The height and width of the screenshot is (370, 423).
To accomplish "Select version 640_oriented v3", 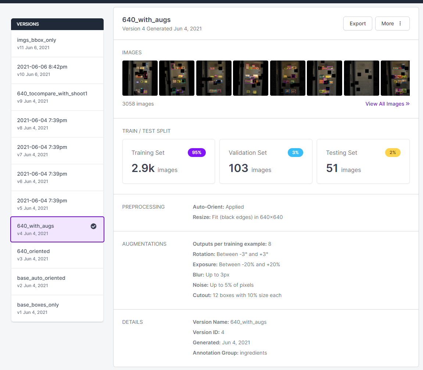I will click(x=57, y=254).
